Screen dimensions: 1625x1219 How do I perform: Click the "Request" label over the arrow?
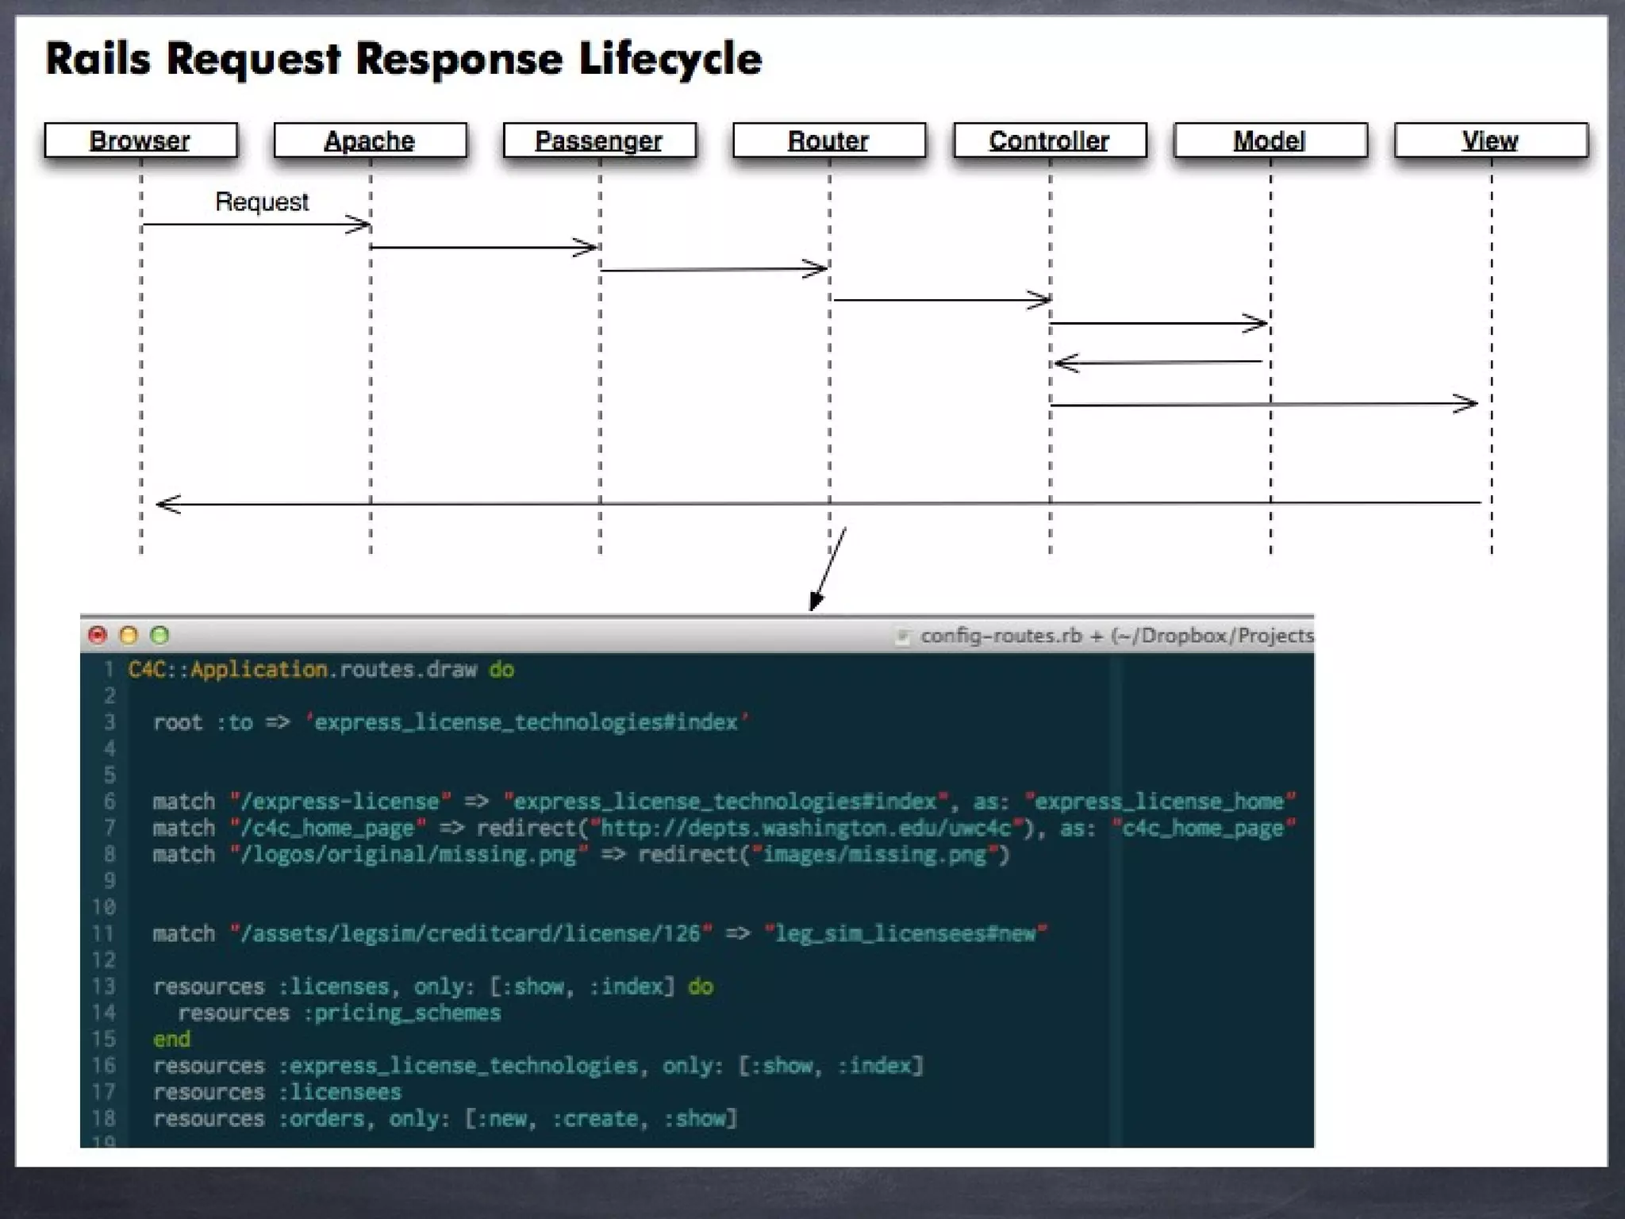tap(262, 202)
